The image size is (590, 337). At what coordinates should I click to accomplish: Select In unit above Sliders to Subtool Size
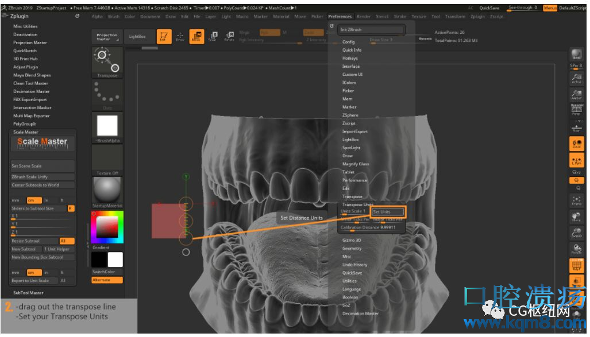[x=47, y=200]
